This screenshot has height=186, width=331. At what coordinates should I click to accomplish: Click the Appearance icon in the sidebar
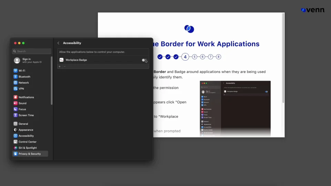click(x=16, y=130)
